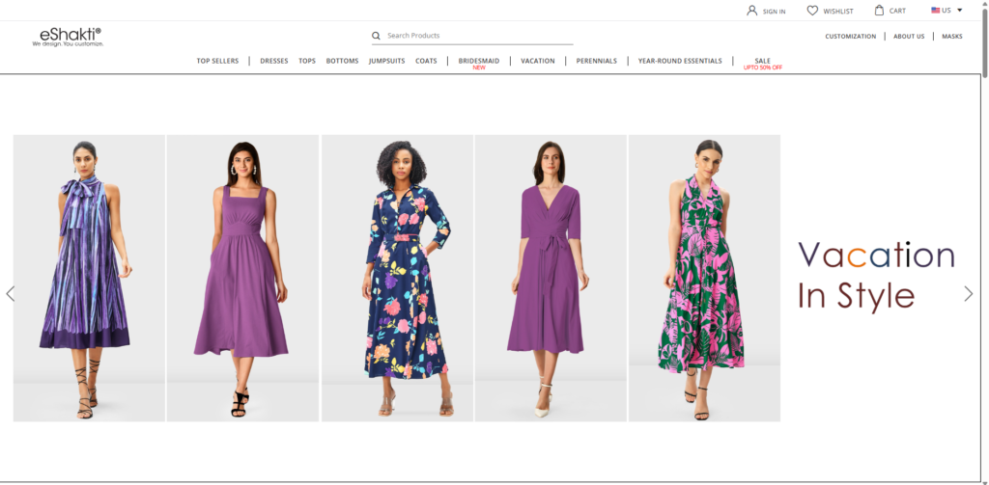This screenshot has width=989, height=485.
Task: Open the Customization link
Action: pyautogui.click(x=850, y=37)
